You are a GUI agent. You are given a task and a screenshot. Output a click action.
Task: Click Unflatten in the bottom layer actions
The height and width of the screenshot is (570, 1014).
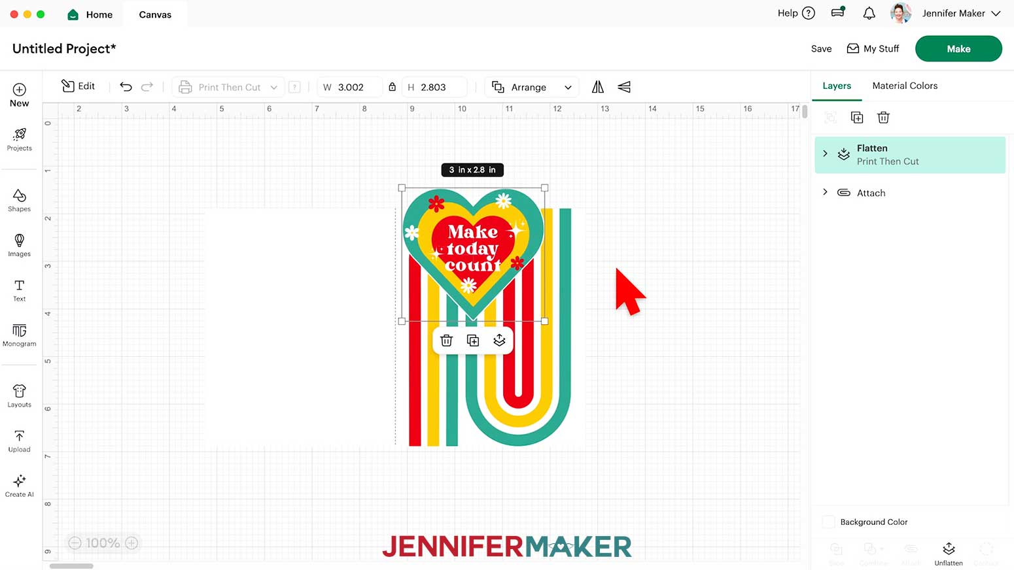coord(949,554)
